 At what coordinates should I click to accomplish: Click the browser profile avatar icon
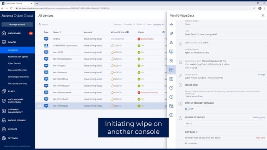[x=260, y=8]
